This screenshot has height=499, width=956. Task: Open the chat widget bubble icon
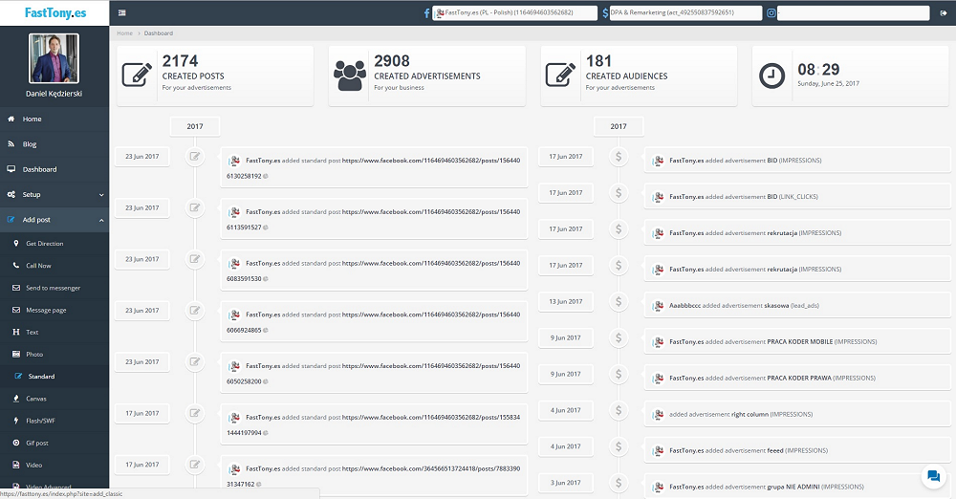[933, 476]
